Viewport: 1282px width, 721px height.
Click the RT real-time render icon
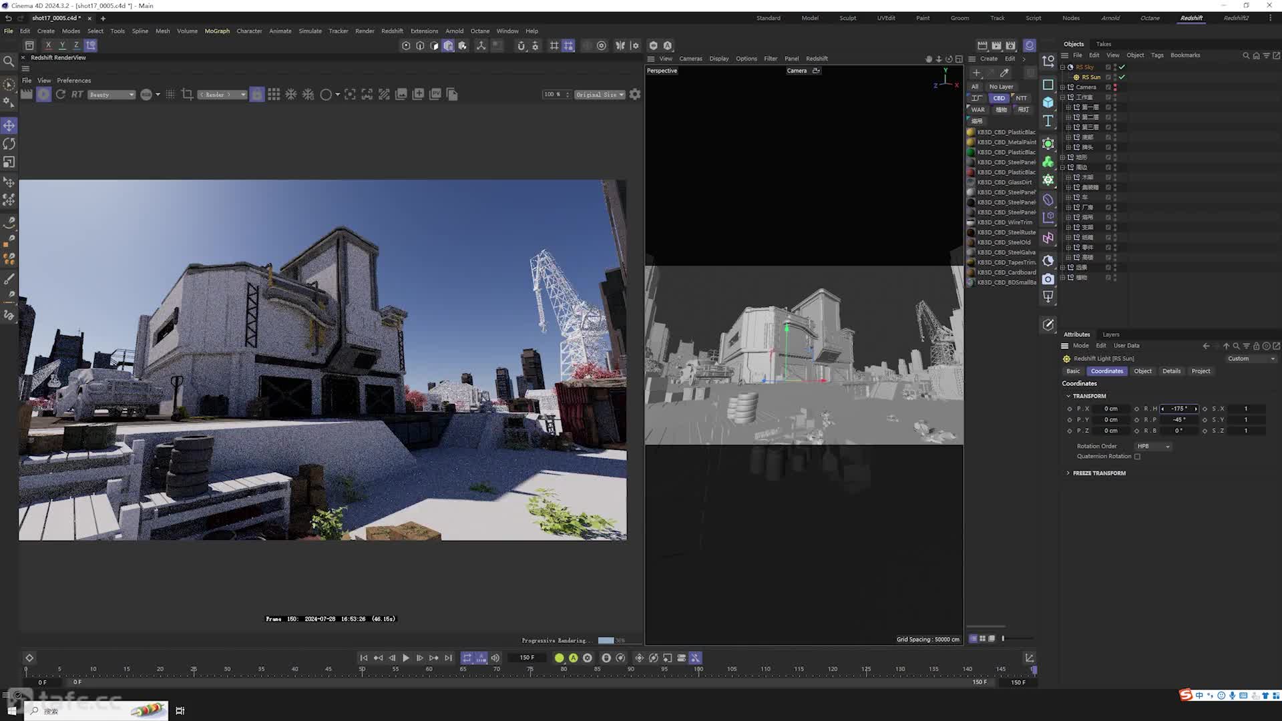[77, 94]
